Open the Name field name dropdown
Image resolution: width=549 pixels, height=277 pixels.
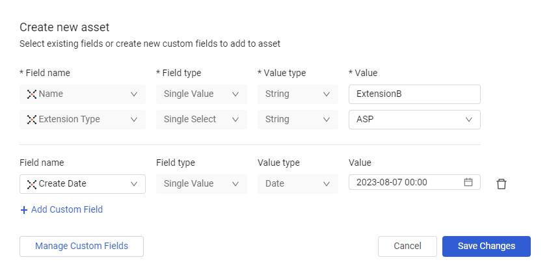[134, 94]
